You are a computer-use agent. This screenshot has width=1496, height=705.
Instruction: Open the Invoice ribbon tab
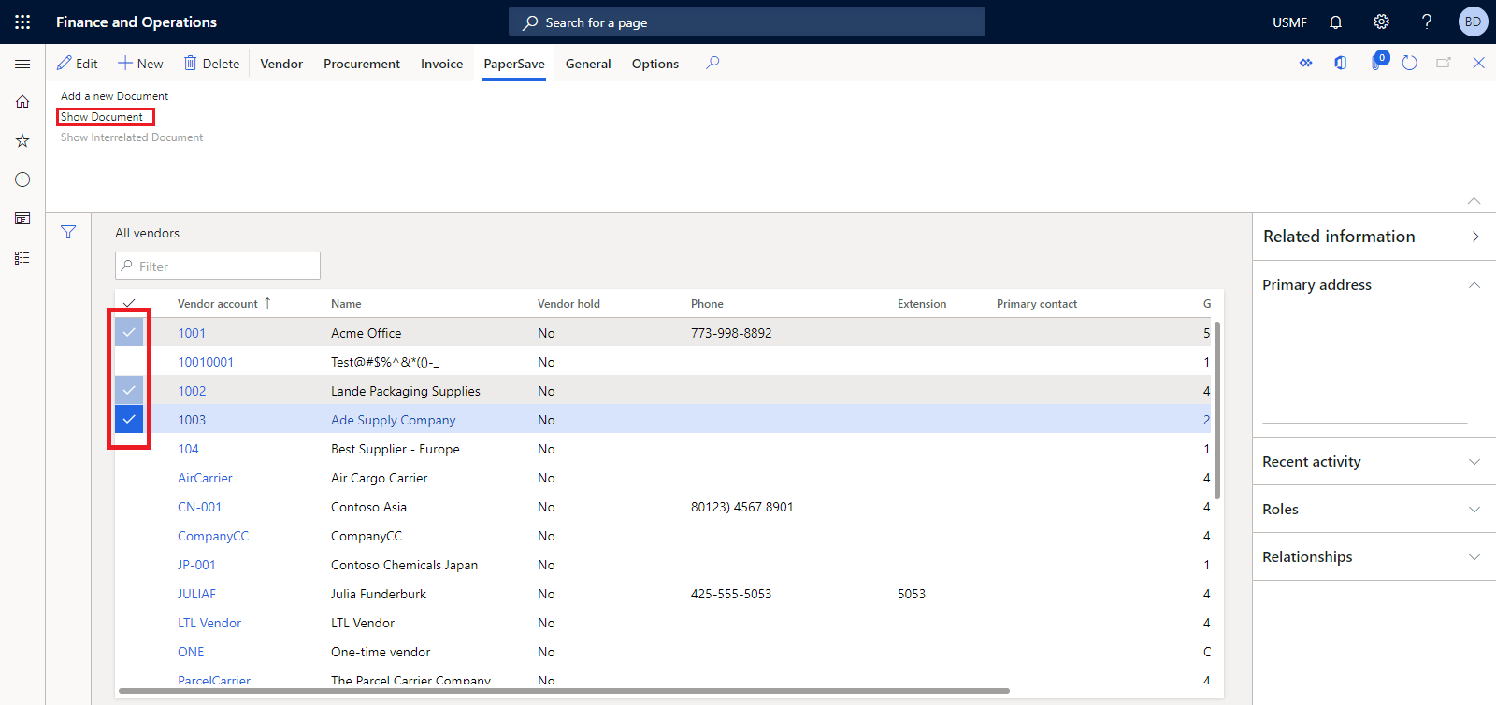tap(441, 64)
